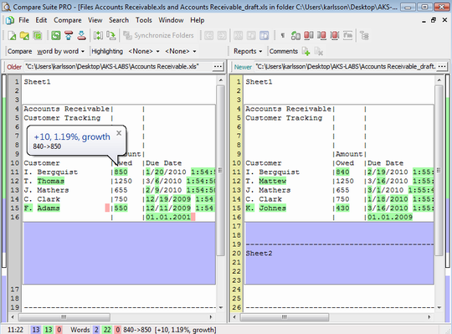
Task: Click the blue '2' words counter in status bar
Action: point(96,330)
